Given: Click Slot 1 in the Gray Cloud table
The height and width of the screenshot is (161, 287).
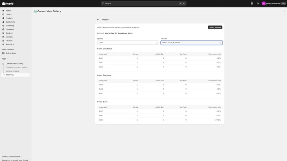Looking at the screenshot, I should (x=101, y=58).
